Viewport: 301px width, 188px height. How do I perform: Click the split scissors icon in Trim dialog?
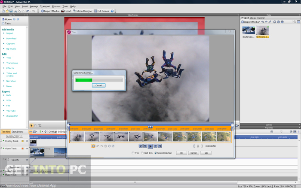pyautogui.click(x=198, y=146)
